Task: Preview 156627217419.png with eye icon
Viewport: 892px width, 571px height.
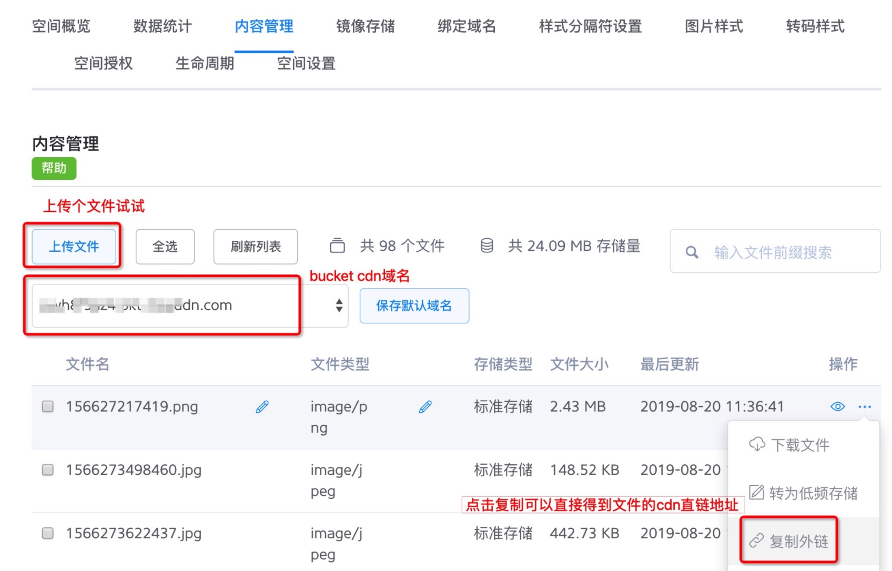Action: 838,406
